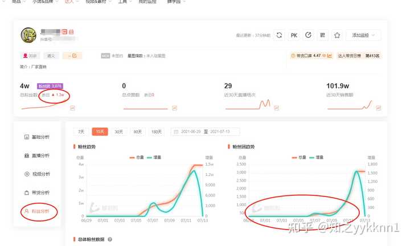This screenshot has height=246, width=410.
Task: Click the 粉丝团趋势 section title
Action: [x=244, y=147]
